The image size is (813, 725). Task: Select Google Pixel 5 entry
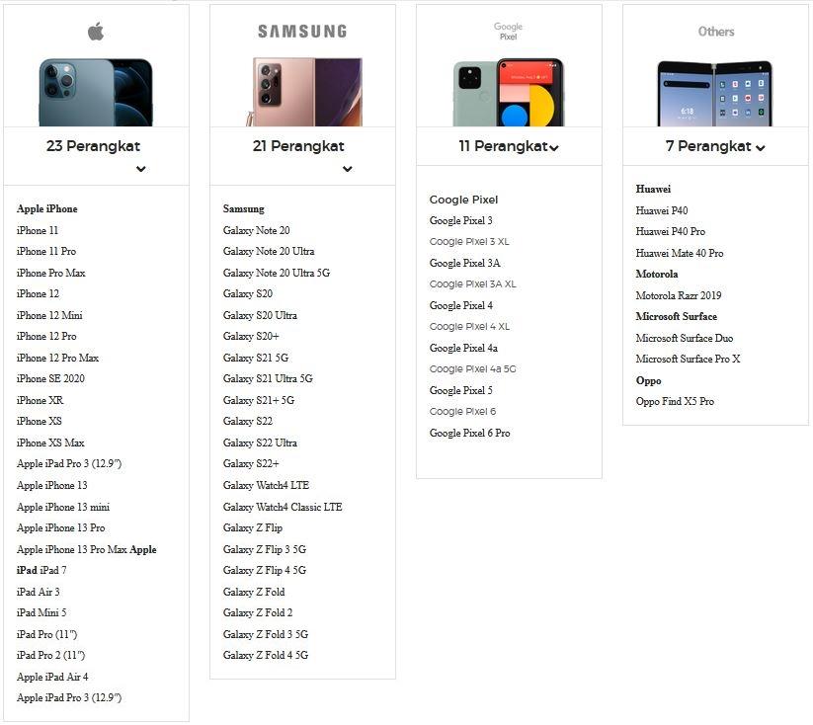(461, 390)
